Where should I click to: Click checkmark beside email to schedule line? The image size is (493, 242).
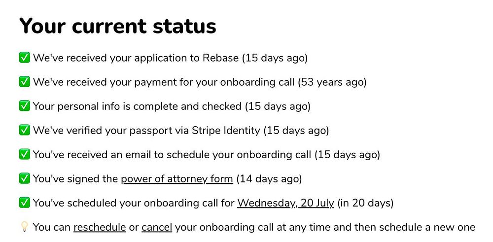pyautogui.click(x=24, y=154)
